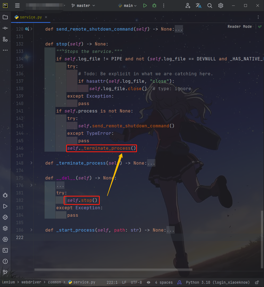The image size is (264, 287).
Task: Click the __del__ method name
Action: click(x=66, y=178)
